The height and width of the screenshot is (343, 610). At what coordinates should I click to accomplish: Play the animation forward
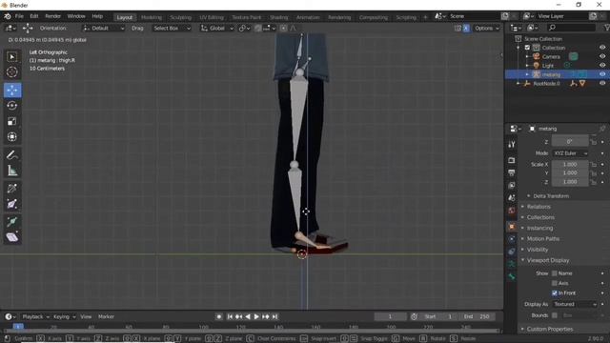click(256, 316)
